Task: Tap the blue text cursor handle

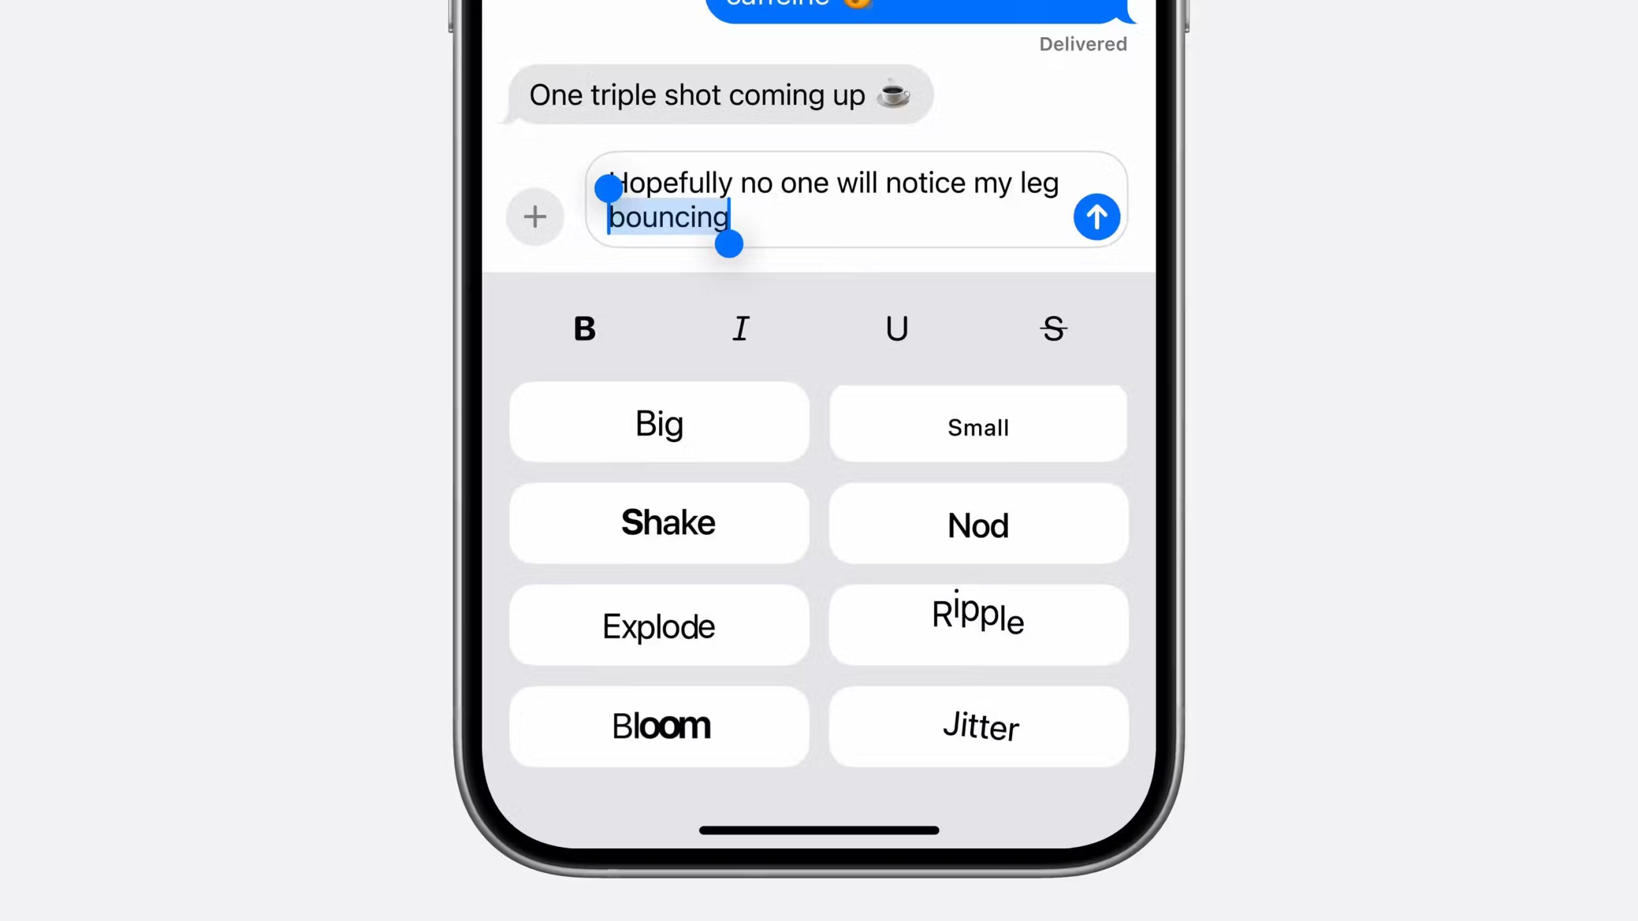Action: [728, 245]
